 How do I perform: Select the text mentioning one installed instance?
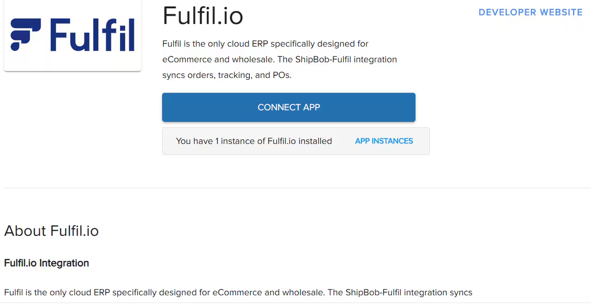(254, 141)
